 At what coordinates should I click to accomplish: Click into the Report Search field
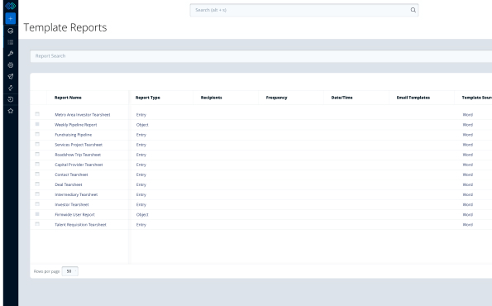(x=261, y=56)
